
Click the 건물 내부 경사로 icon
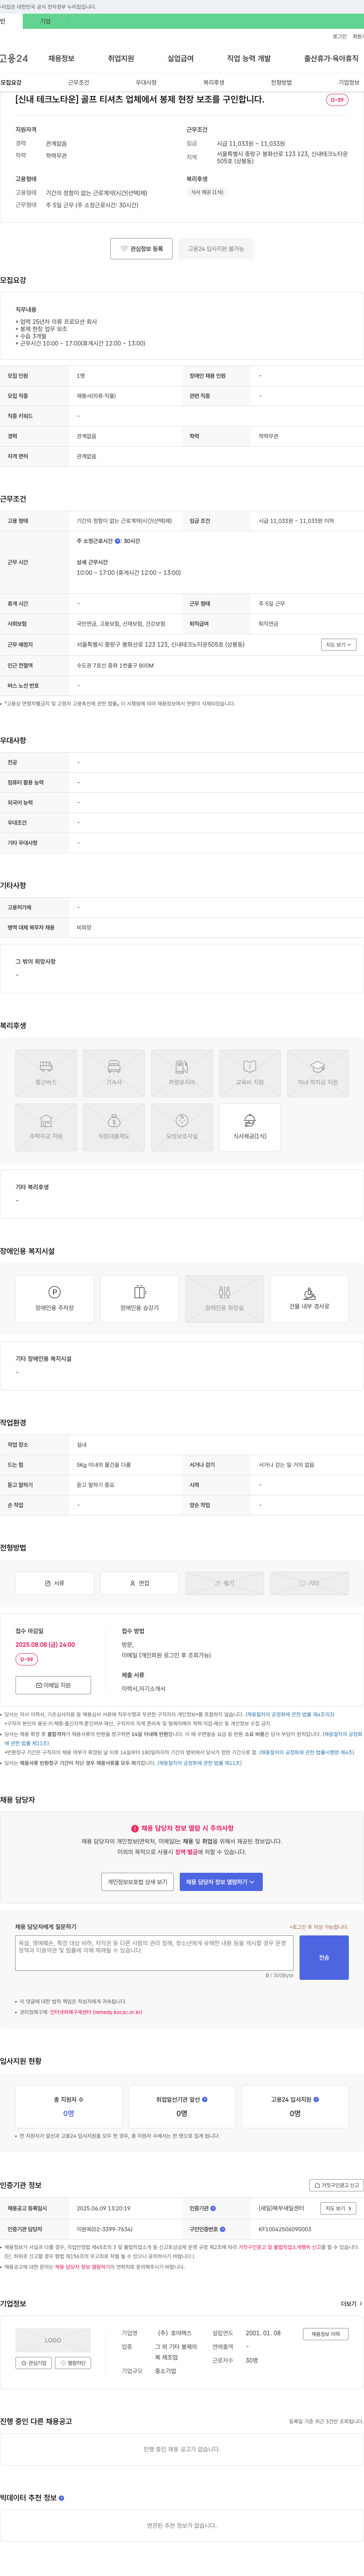click(x=309, y=1299)
